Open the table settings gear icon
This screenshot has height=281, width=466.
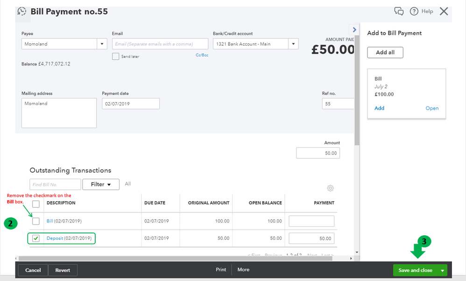[x=331, y=188]
